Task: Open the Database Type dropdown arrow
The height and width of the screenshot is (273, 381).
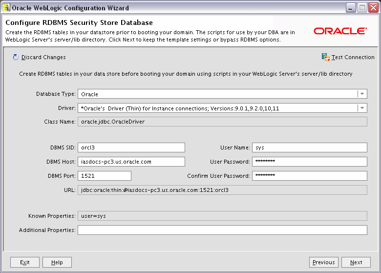Action: tap(362, 94)
